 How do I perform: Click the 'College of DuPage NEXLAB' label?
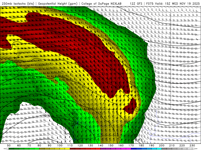pos(102,3)
